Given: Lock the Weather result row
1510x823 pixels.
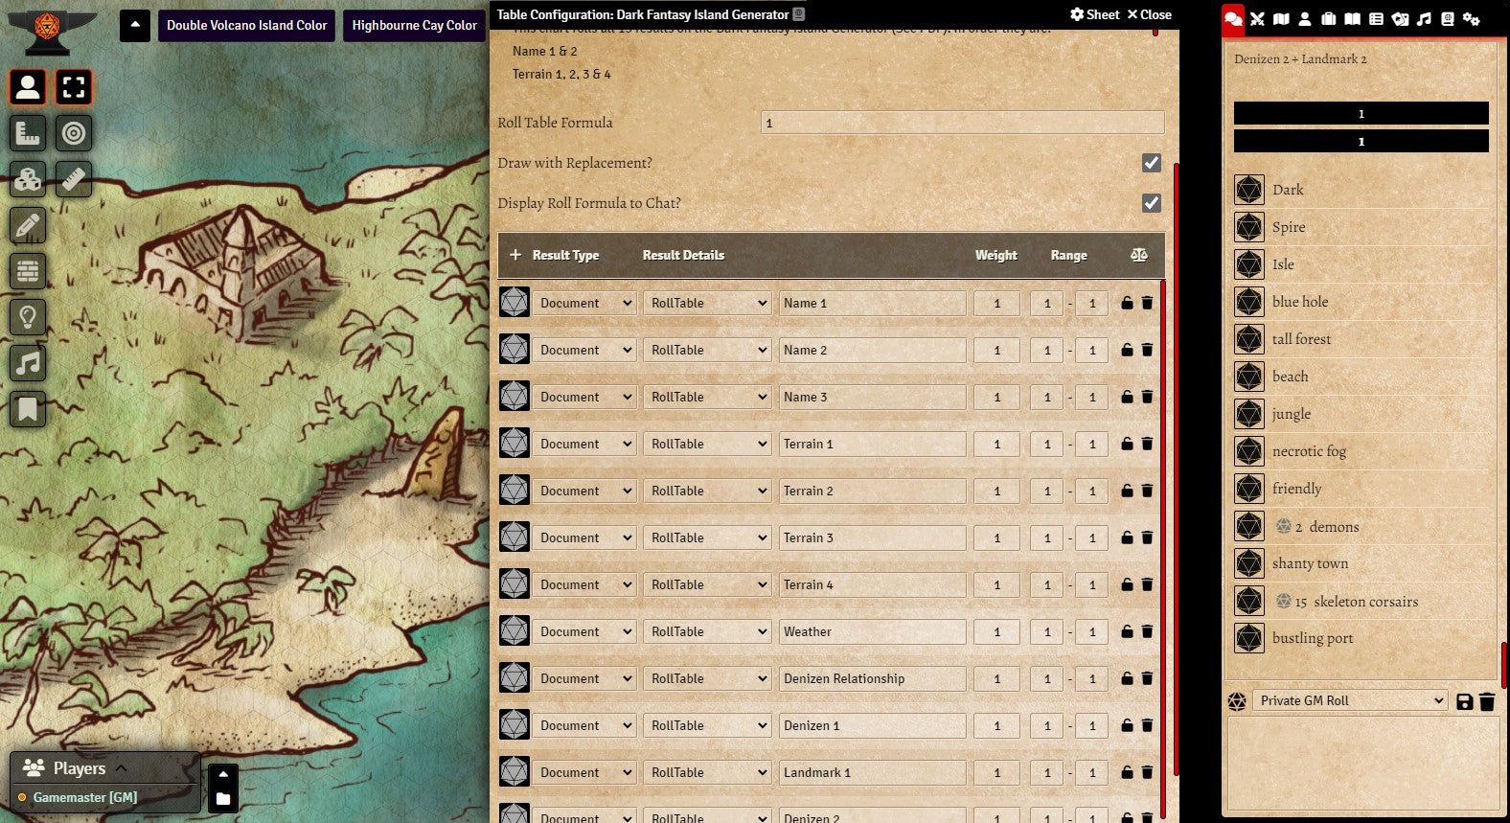Looking at the screenshot, I should 1127,632.
